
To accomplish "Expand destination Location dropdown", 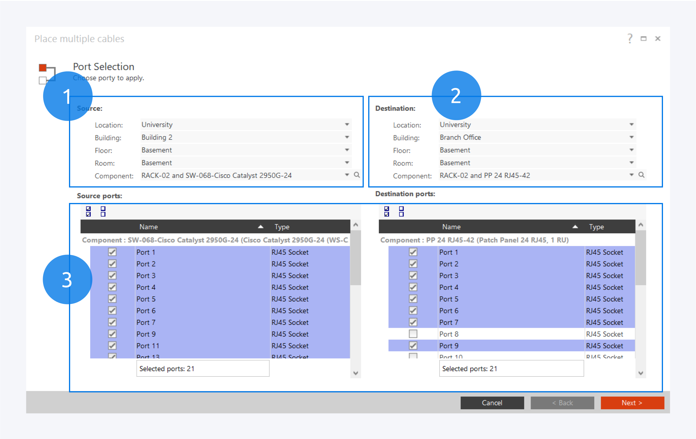I will [631, 125].
